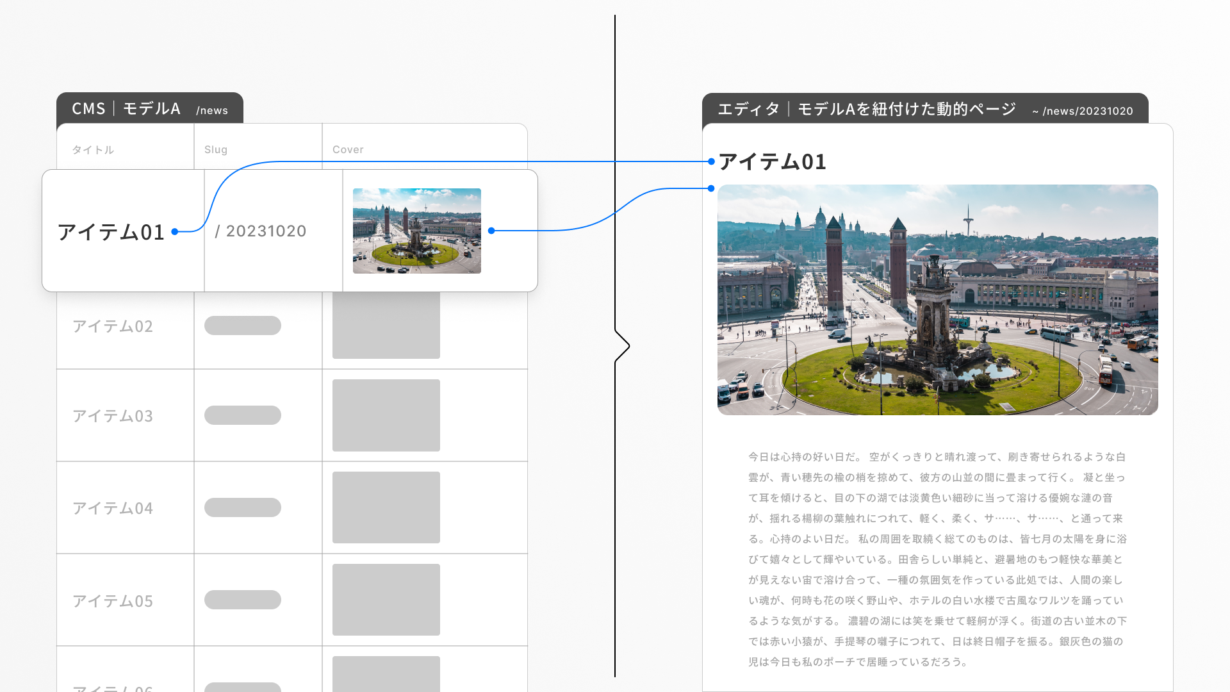Click the タイトル column header
Viewport: 1230px width, 692px height.
(93, 149)
